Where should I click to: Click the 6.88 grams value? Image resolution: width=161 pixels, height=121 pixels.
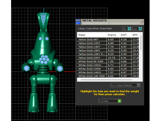111,43
